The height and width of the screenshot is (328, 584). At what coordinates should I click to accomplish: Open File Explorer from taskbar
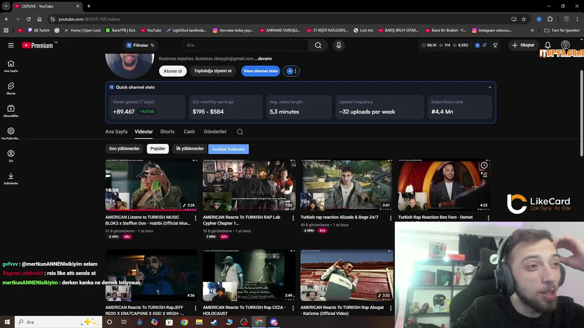click(x=199, y=322)
